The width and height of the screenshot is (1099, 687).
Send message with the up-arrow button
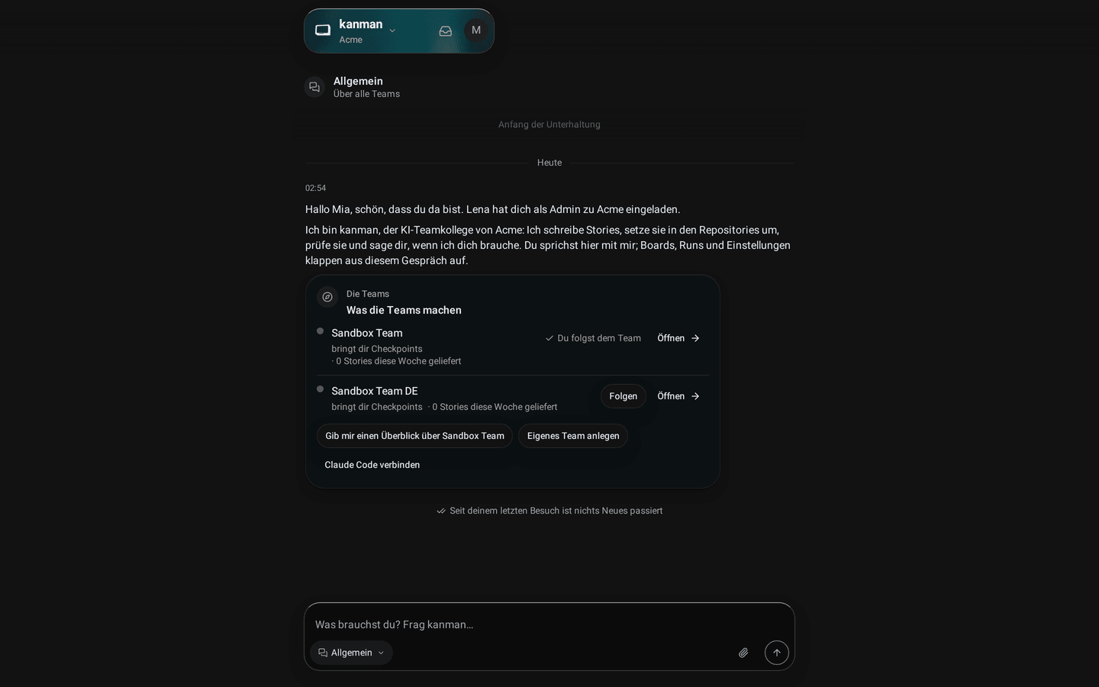(x=777, y=653)
